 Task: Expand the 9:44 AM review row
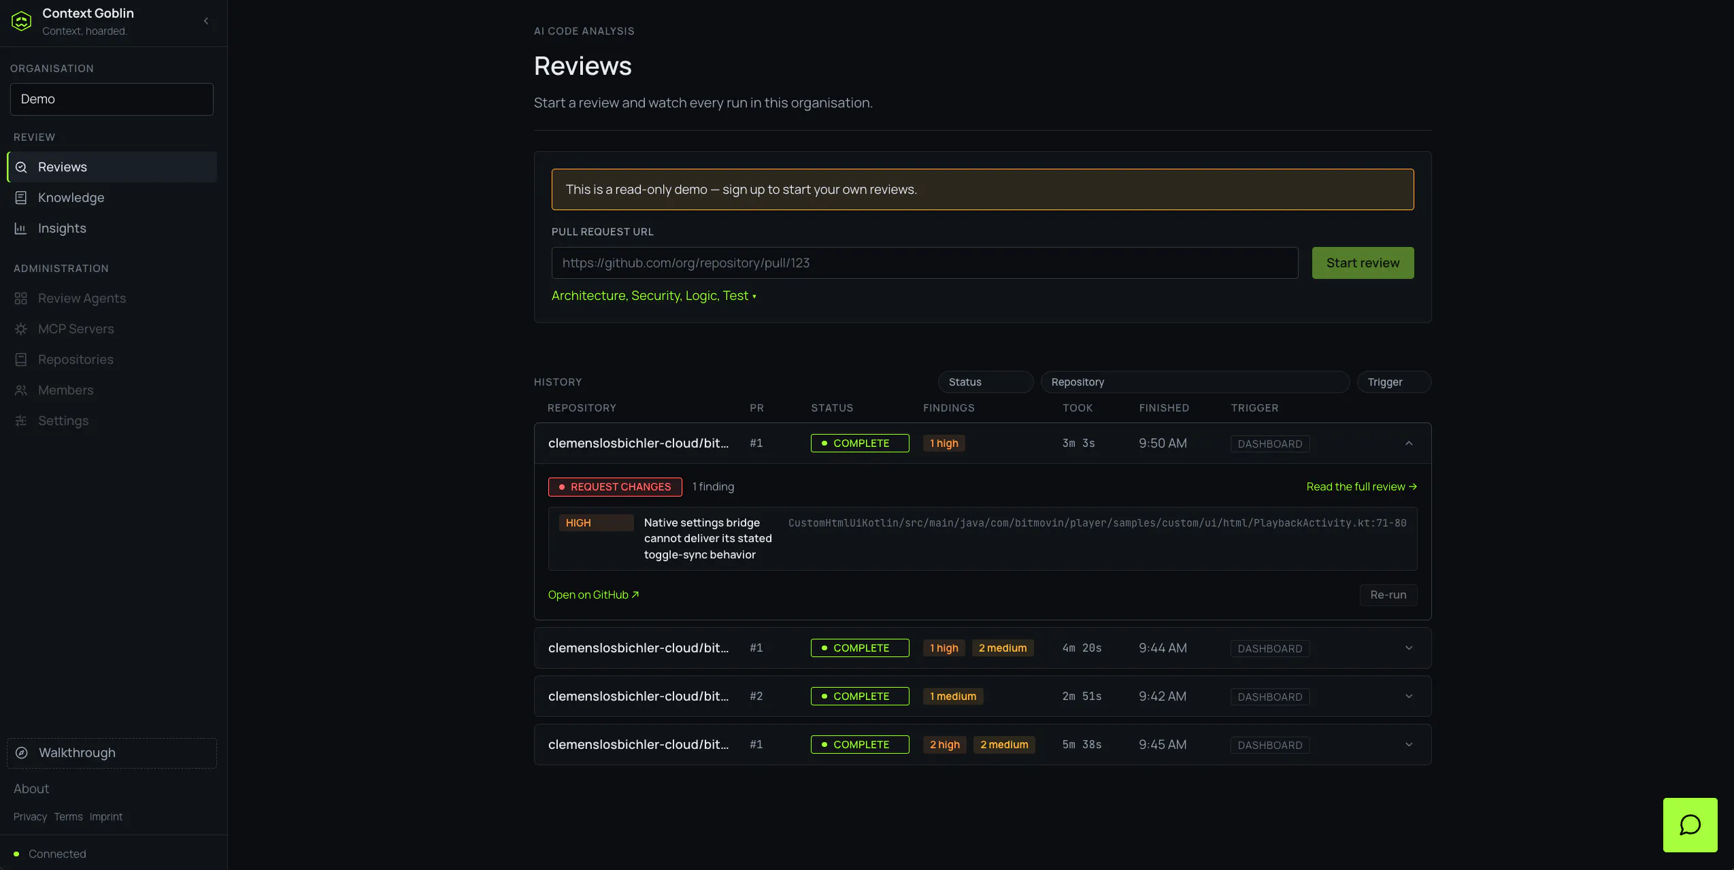[1409, 648]
